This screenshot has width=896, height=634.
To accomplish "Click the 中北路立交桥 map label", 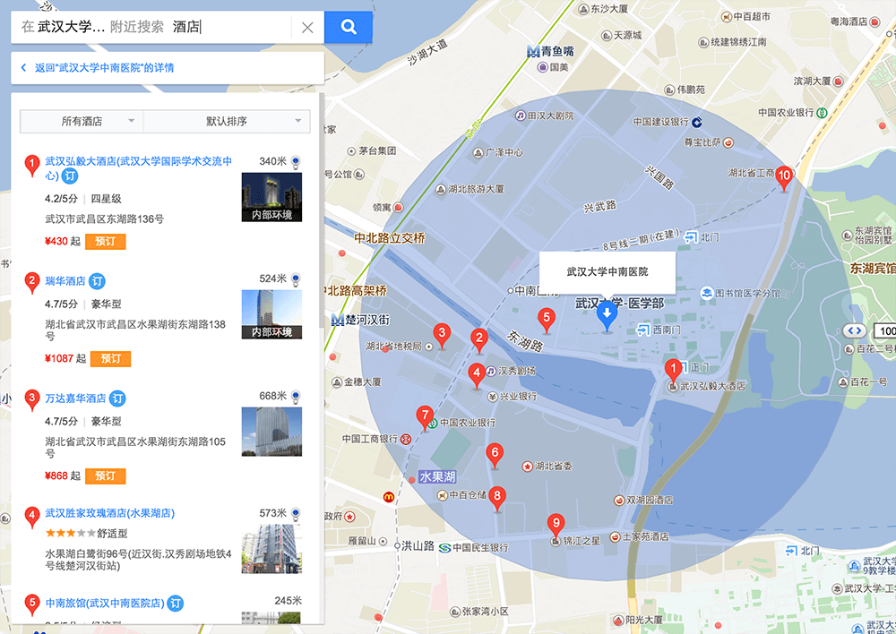I will click(389, 237).
